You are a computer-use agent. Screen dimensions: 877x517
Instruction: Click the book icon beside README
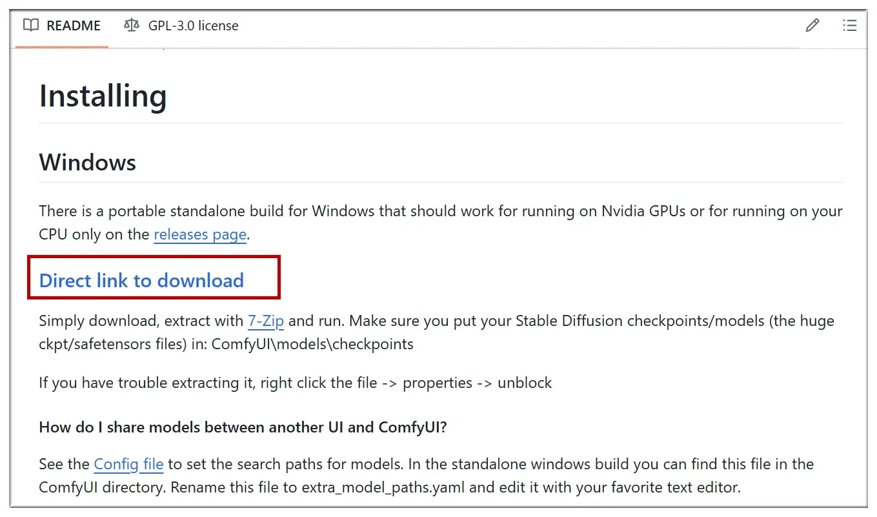31,26
